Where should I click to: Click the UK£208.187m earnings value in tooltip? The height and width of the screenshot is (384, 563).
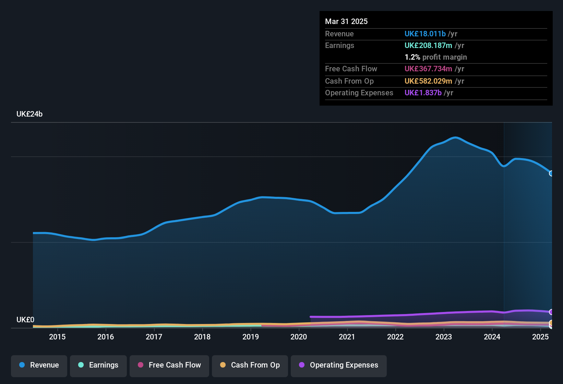428,45
